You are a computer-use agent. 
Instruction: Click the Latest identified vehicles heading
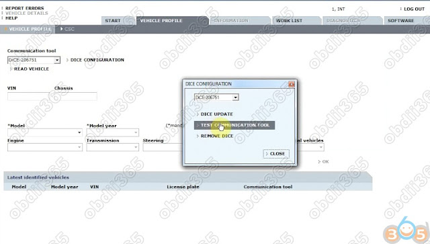pyautogui.click(x=38, y=177)
